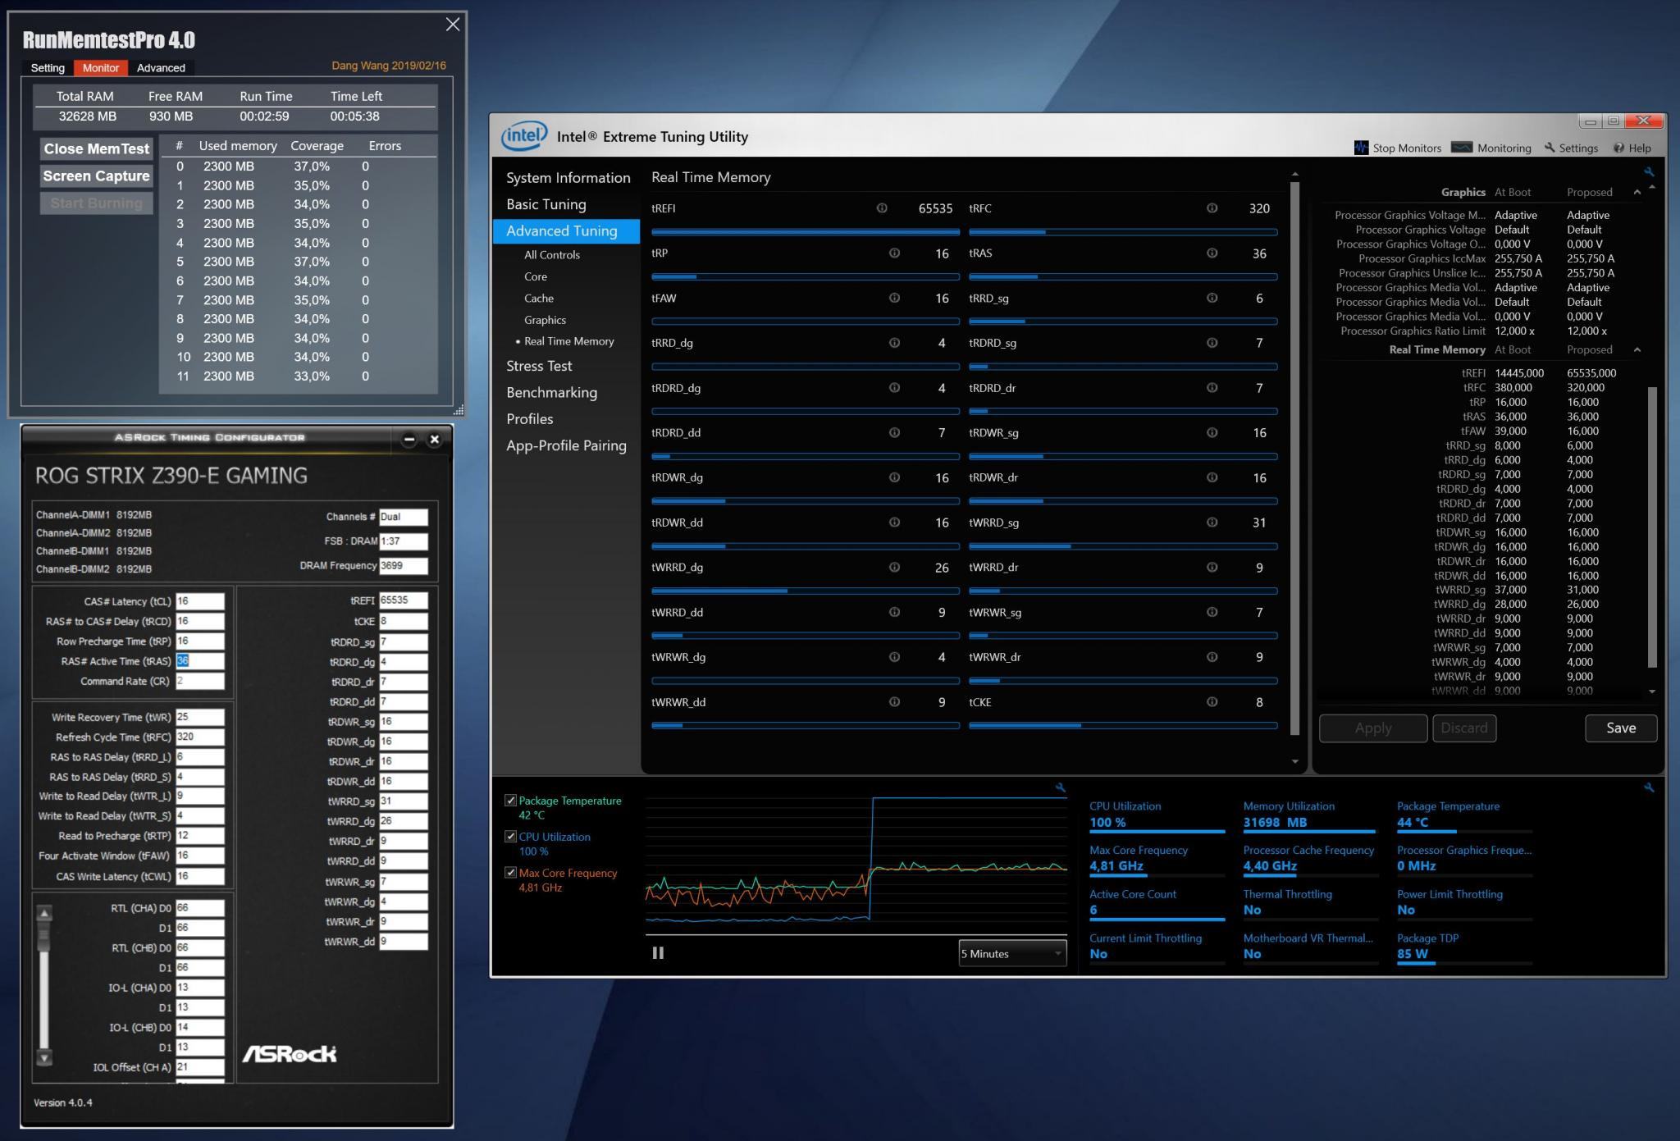Click the wrench icon above monitor values
The width and height of the screenshot is (1680, 1141).
1649,787
